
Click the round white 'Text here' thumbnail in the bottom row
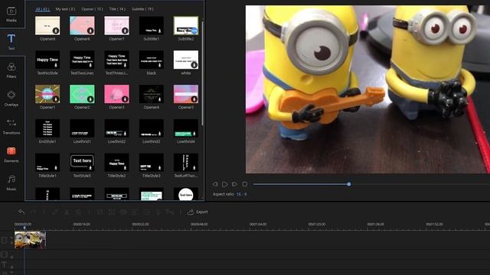pos(186,194)
